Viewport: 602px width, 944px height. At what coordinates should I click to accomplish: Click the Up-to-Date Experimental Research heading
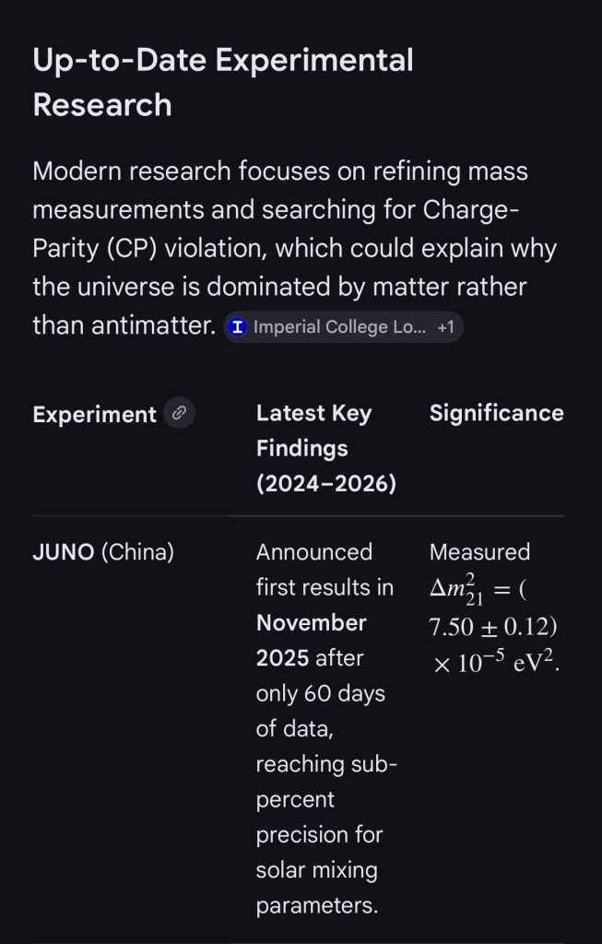(x=222, y=82)
